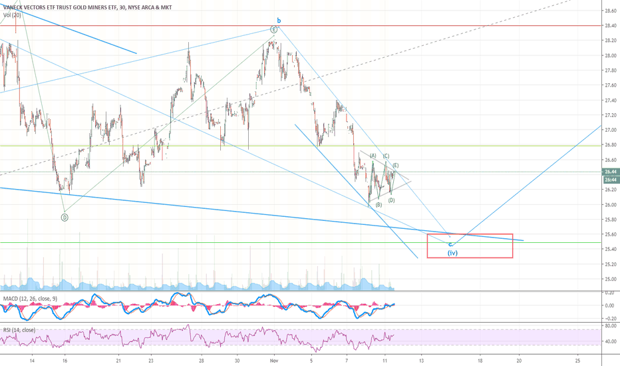Click the 27.00 price axis label
Image resolution: width=620 pixels, height=366 pixels.
[611, 130]
